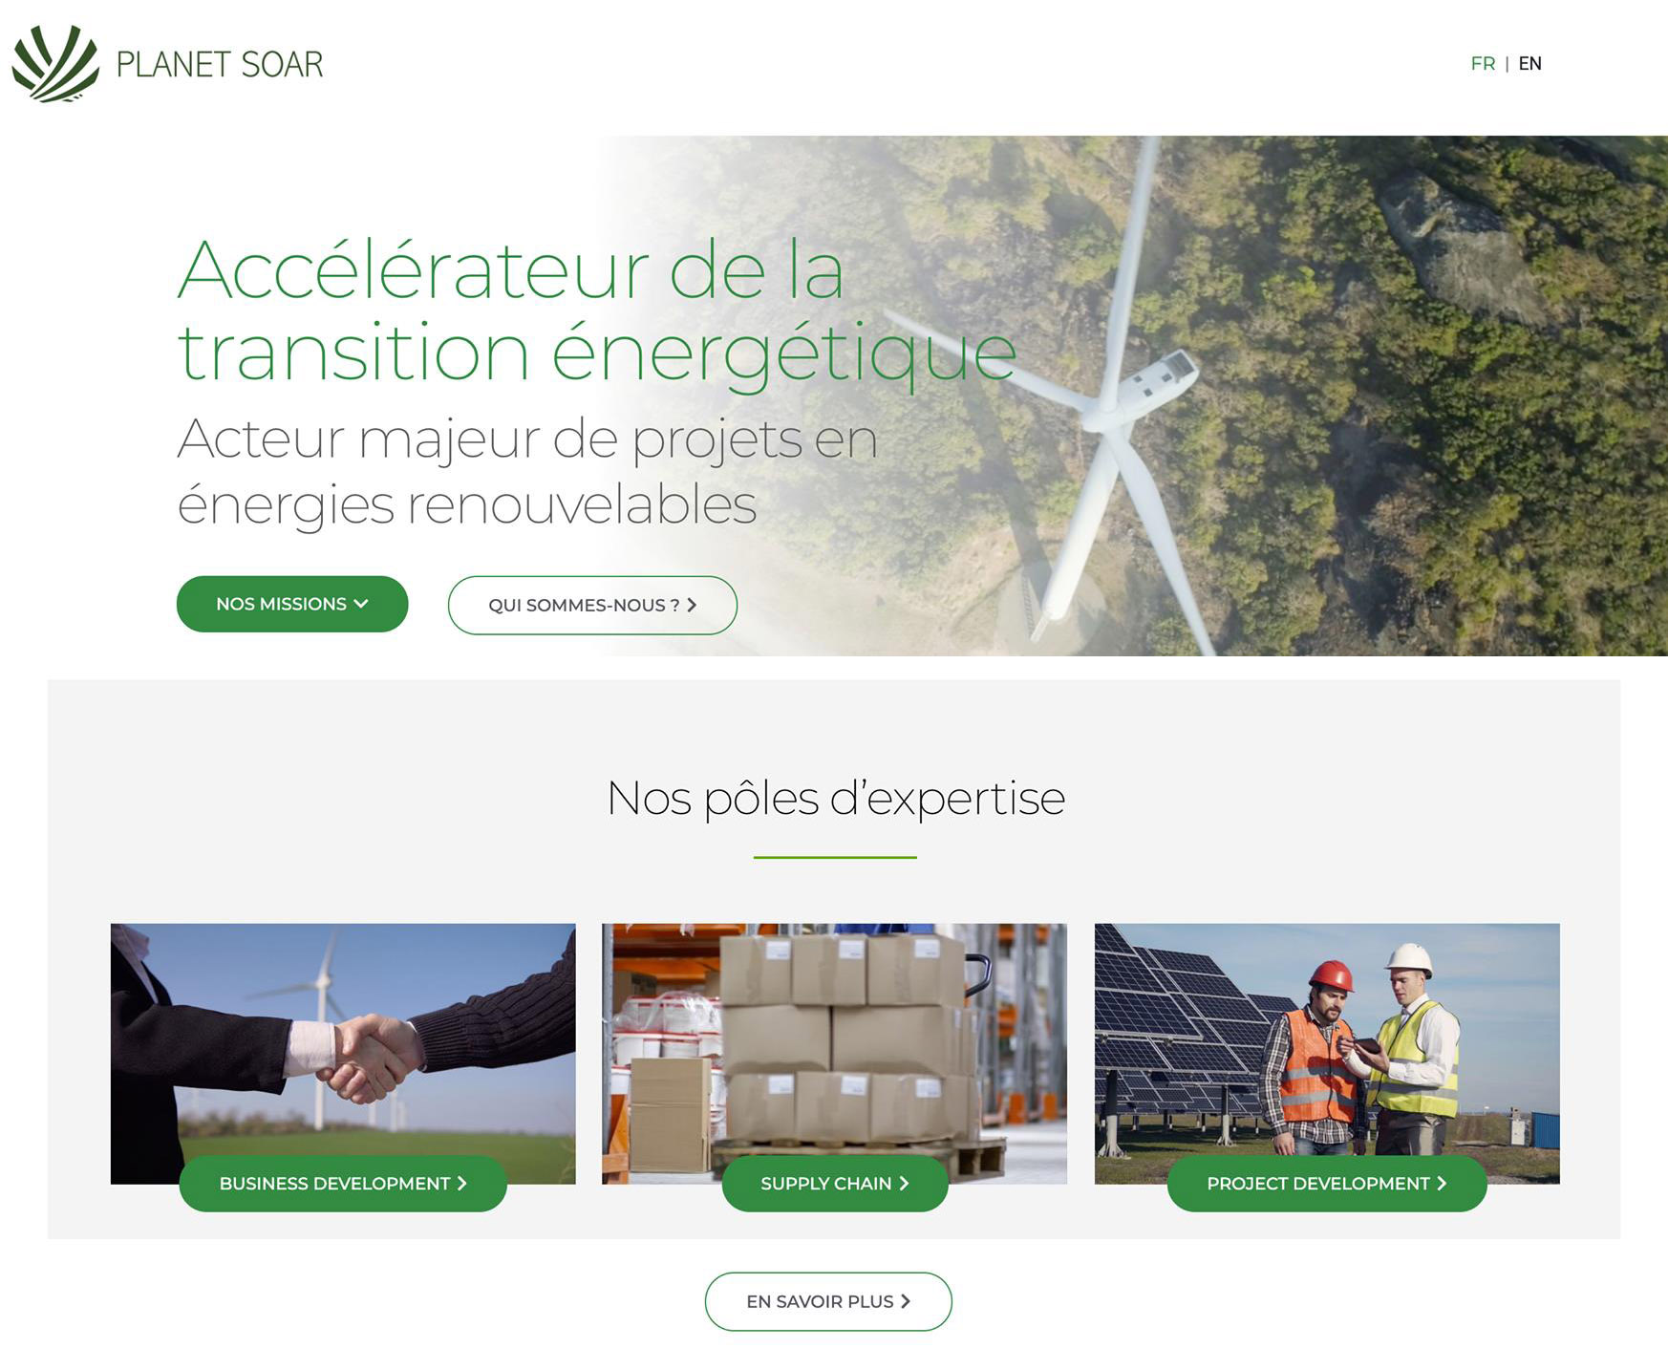Click the arrow icon on EN SAVOIR PLUS

(x=906, y=1301)
